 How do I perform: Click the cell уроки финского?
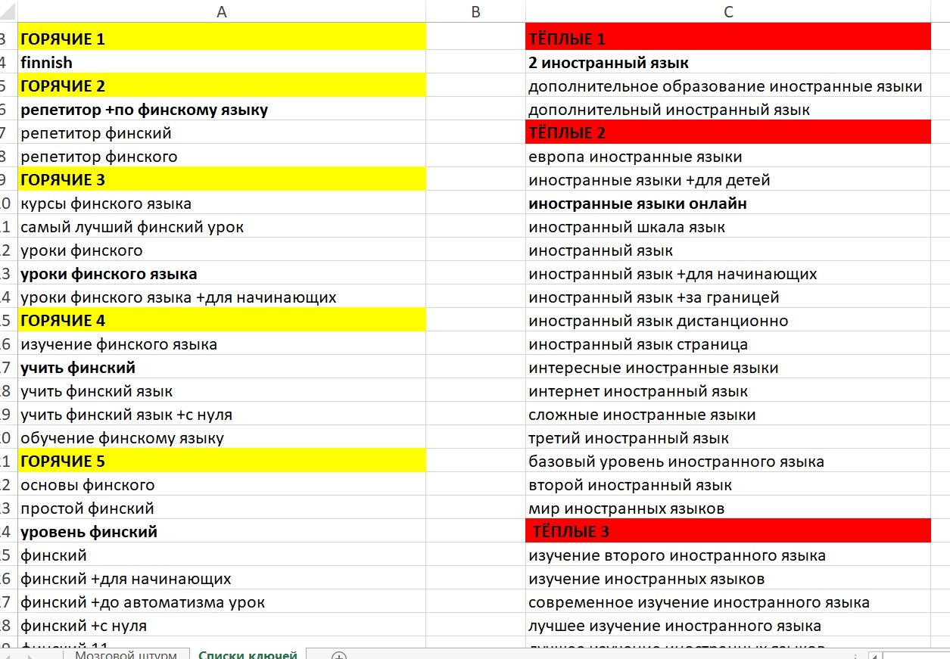222,250
